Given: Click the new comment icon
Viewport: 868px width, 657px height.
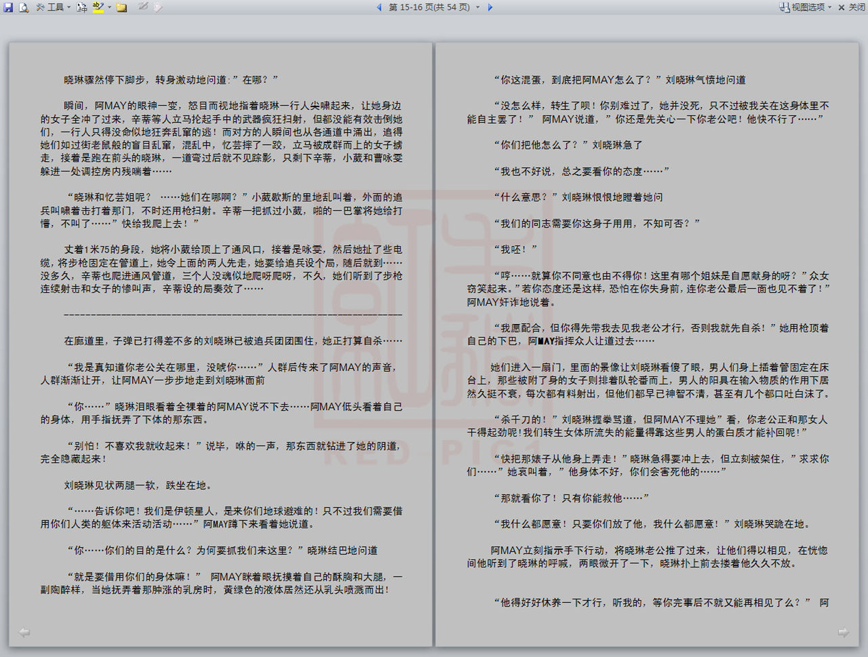Looking at the screenshot, I should (121, 7).
